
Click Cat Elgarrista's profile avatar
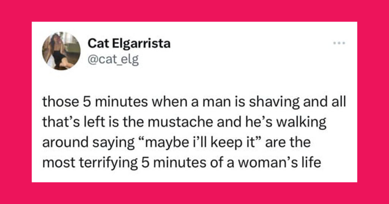click(x=61, y=51)
